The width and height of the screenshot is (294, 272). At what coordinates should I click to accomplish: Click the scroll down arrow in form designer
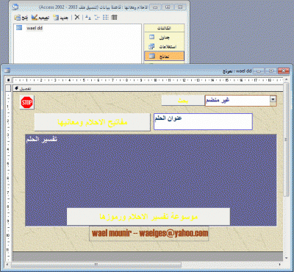pyautogui.click(x=286, y=258)
